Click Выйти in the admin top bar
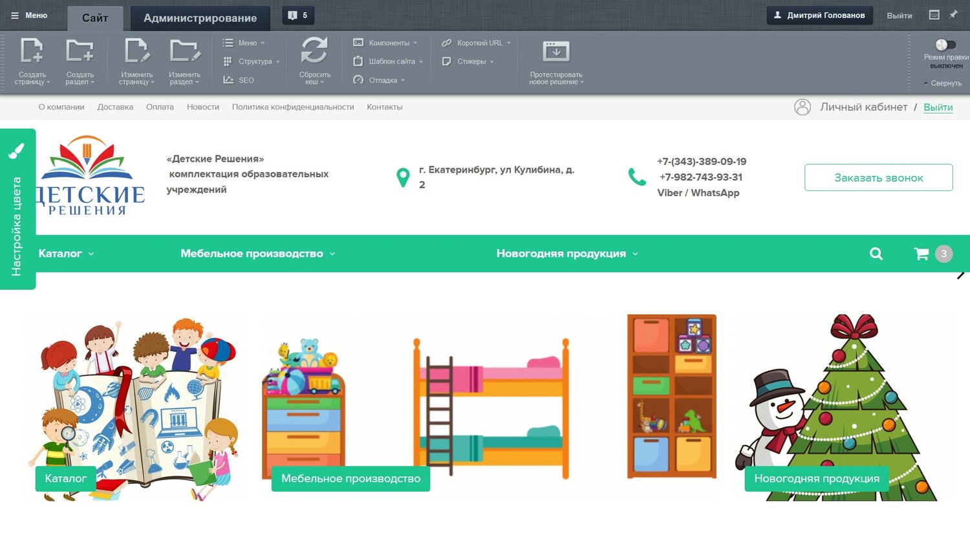 (900, 16)
